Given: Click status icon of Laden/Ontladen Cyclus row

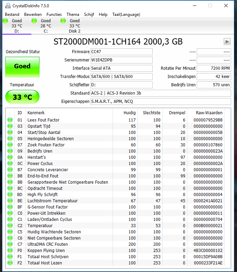Looking at the screenshot, I should [10, 219].
